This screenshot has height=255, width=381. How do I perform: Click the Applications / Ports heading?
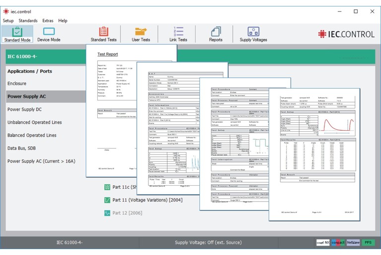[x=30, y=71]
